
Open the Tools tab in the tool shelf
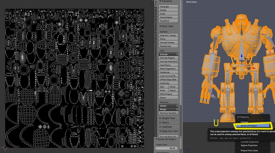(x=156, y=3)
